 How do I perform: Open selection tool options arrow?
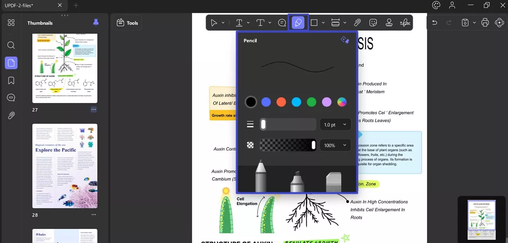223,23
